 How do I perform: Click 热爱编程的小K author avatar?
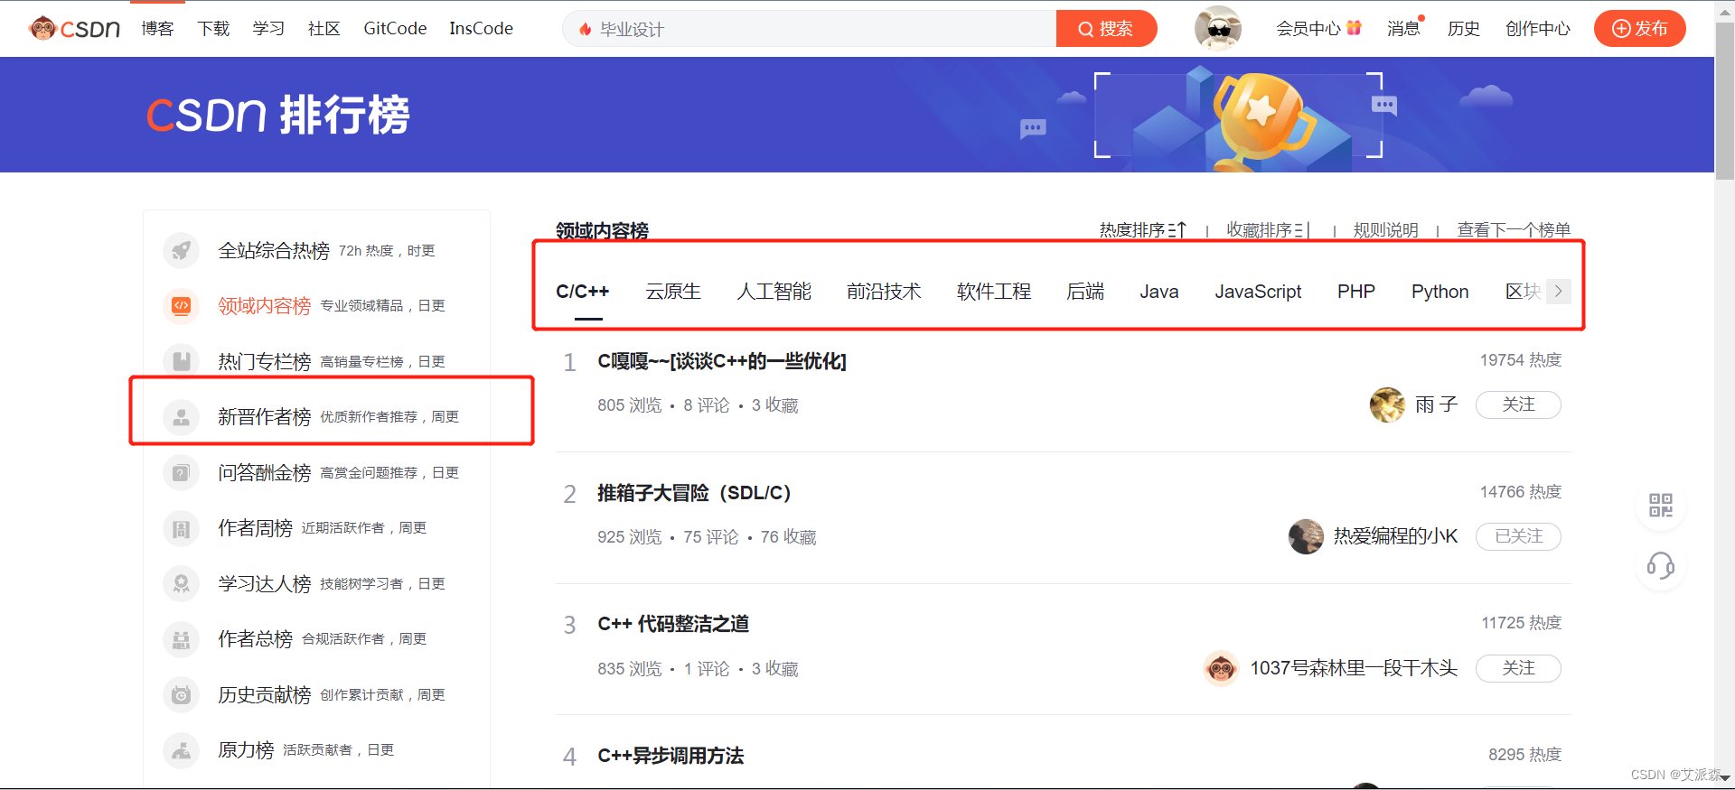click(1306, 536)
